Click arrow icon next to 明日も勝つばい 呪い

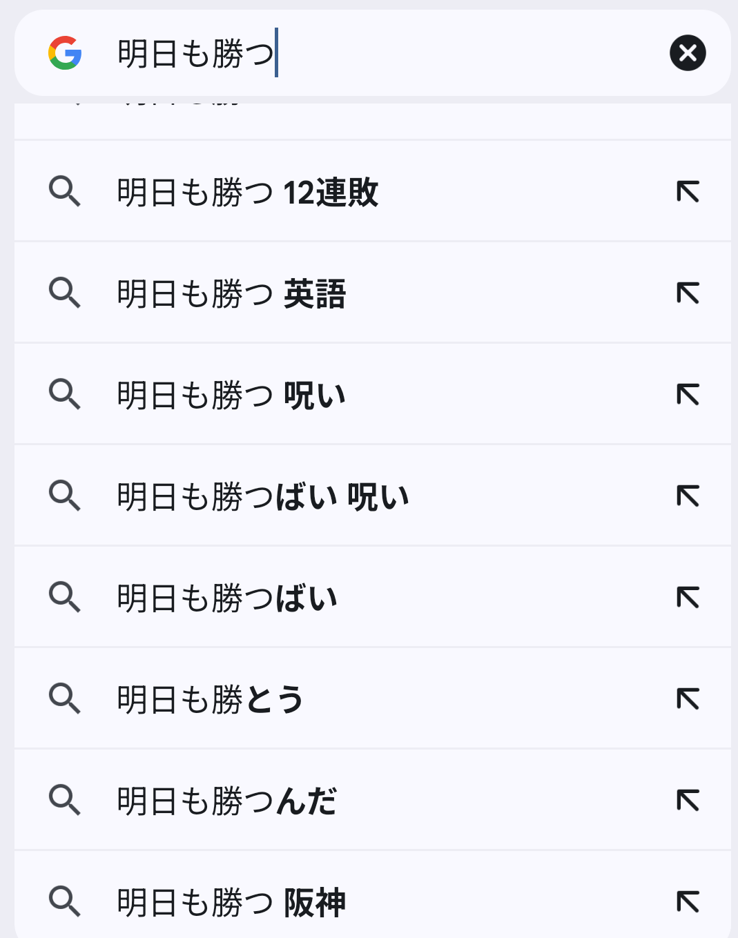tap(688, 496)
